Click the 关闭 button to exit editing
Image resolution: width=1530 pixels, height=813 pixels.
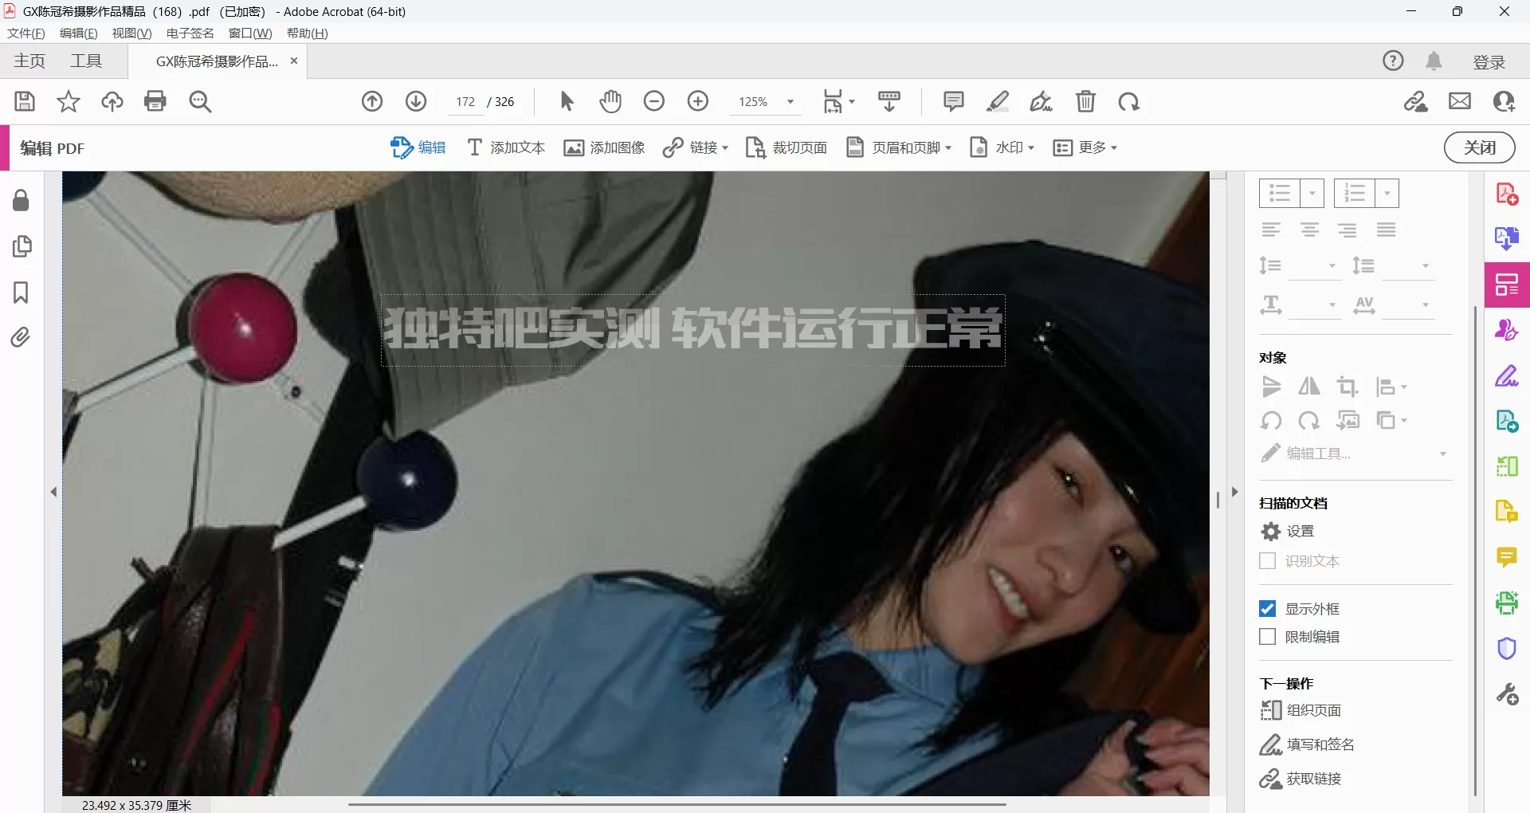coord(1479,147)
